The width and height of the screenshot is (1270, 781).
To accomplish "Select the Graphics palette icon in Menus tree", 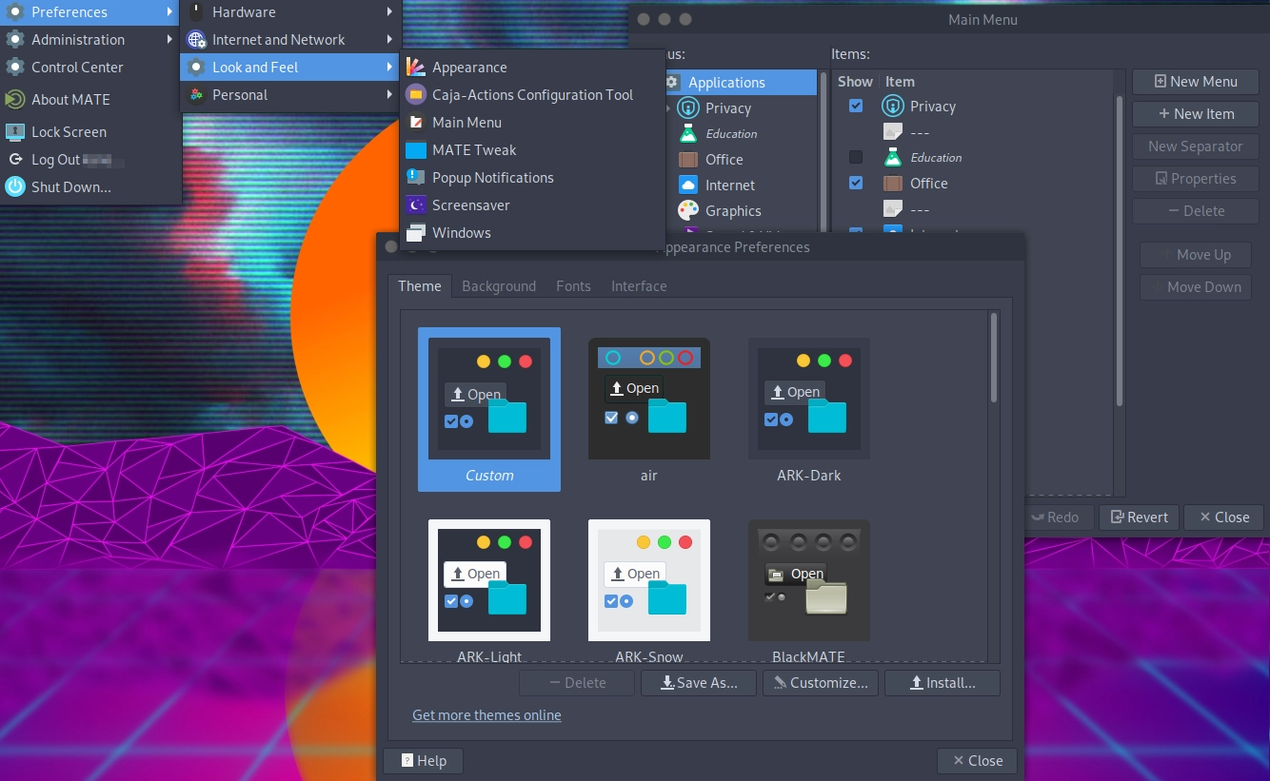I will [688, 211].
